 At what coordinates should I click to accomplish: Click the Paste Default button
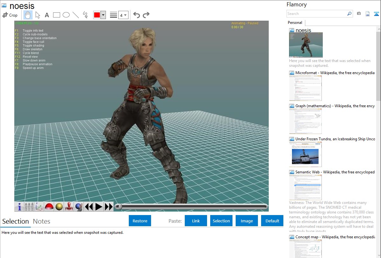point(272,221)
